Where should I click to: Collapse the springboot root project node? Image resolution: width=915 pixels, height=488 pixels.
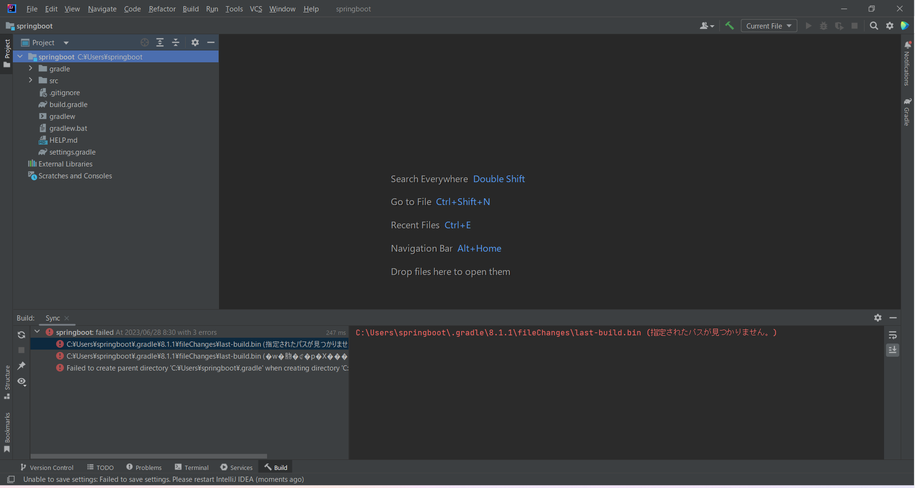coord(20,57)
